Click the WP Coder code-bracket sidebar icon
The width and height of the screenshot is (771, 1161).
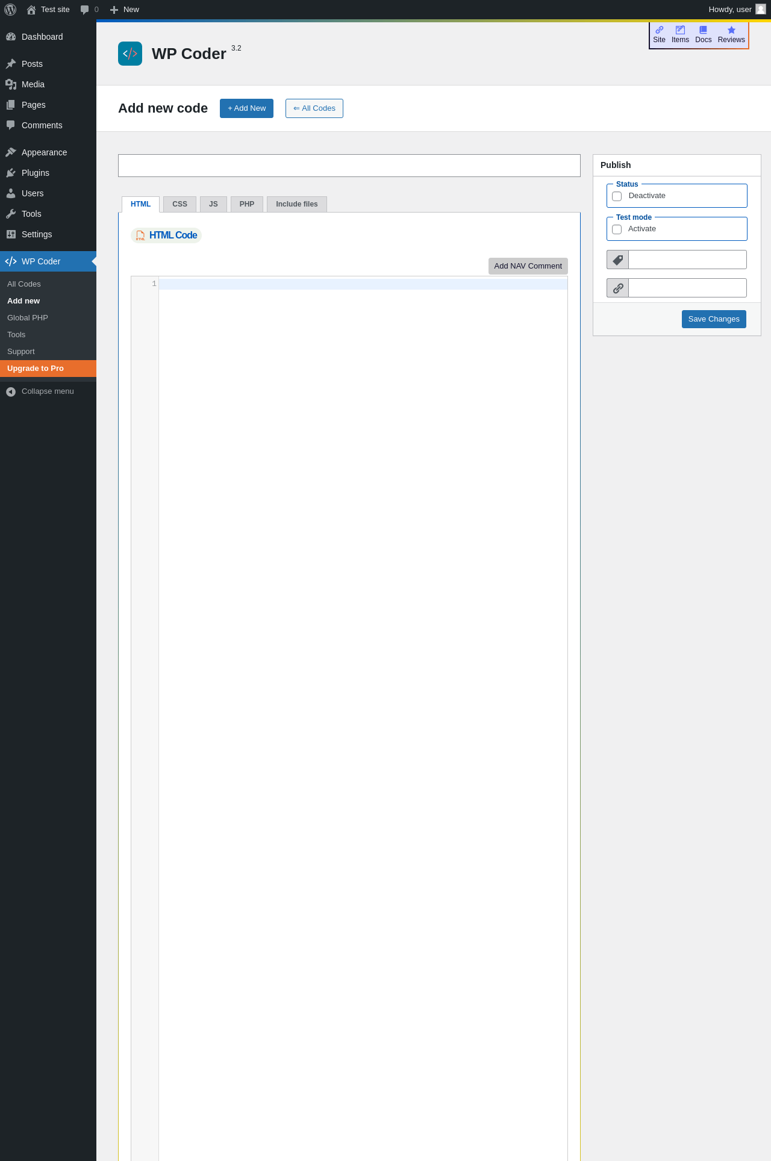(11, 261)
